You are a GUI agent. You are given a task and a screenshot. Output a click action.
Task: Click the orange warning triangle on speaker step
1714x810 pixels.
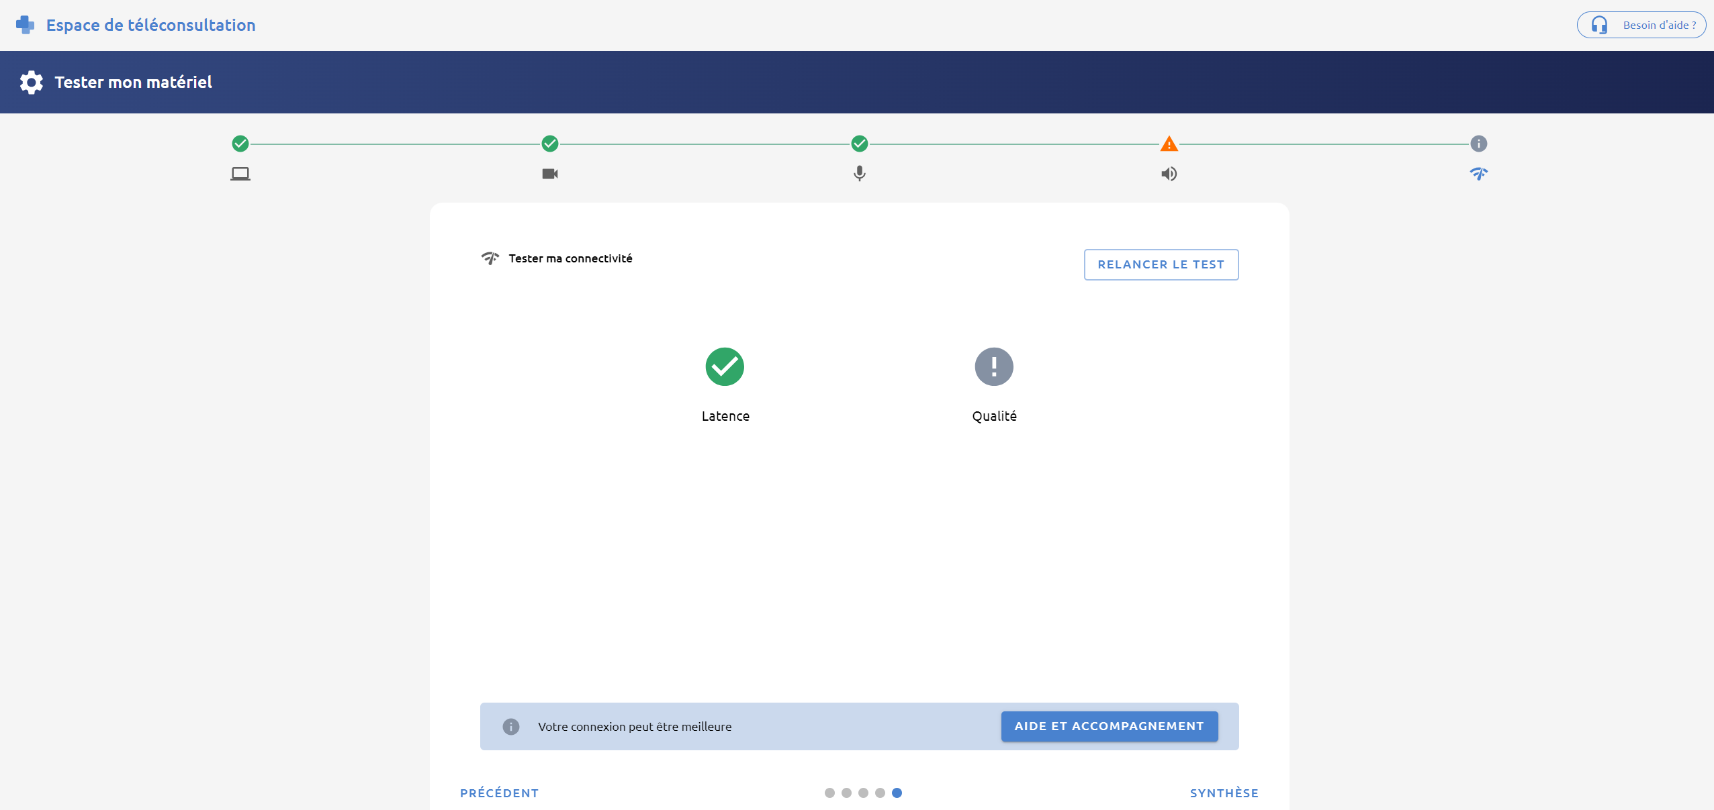click(x=1169, y=144)
